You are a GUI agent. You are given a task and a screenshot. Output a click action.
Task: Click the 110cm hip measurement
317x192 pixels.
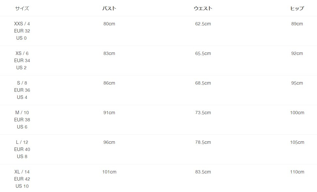click(x=297, y=172)
